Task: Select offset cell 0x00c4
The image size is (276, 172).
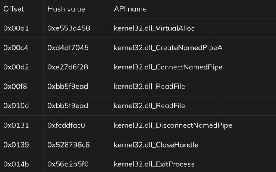Action: coord(16,48)
